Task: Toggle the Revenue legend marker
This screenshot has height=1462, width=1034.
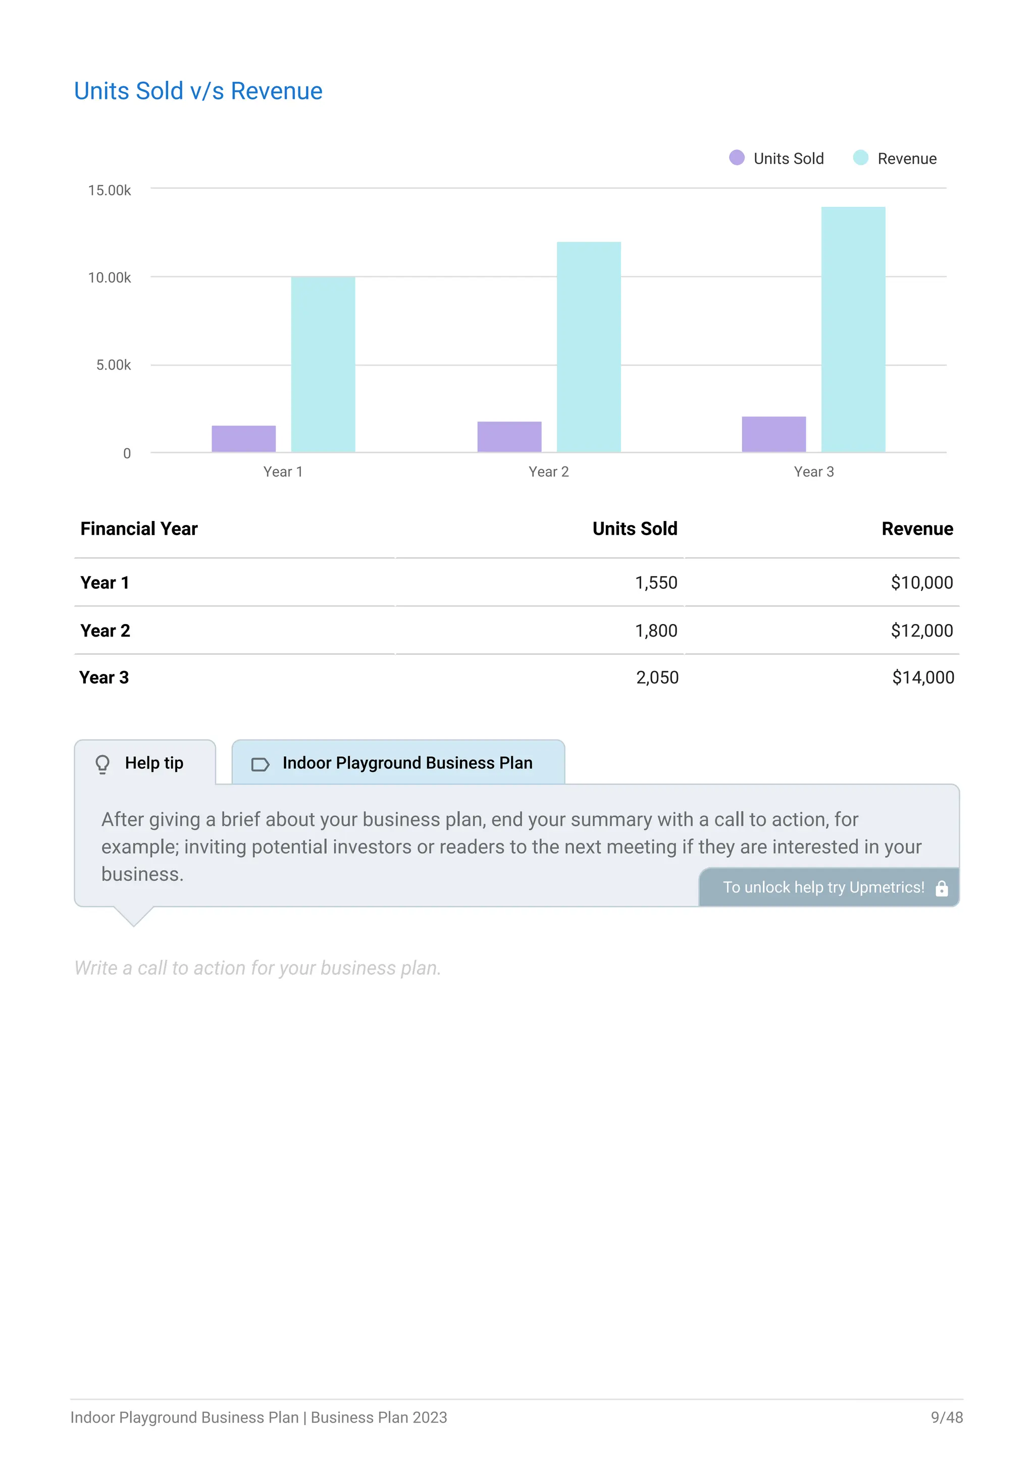Action: (x=860, y=158)
